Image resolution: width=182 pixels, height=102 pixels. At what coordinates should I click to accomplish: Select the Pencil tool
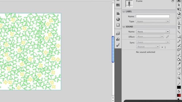(x=179, y=41)
